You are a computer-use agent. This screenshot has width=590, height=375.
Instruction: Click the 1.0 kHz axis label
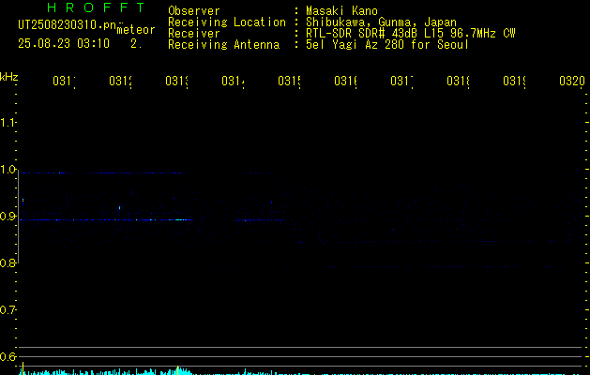(8, 170)
